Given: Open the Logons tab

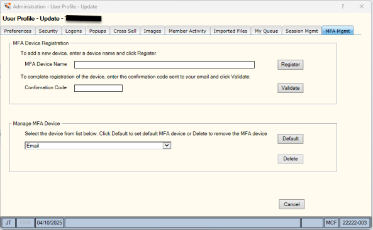Looking at the screenshot, I should point(74,31).
